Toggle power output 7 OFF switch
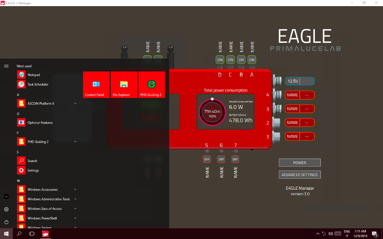Image resolution: width=383 pixels, height=239 pixels. 235,159
